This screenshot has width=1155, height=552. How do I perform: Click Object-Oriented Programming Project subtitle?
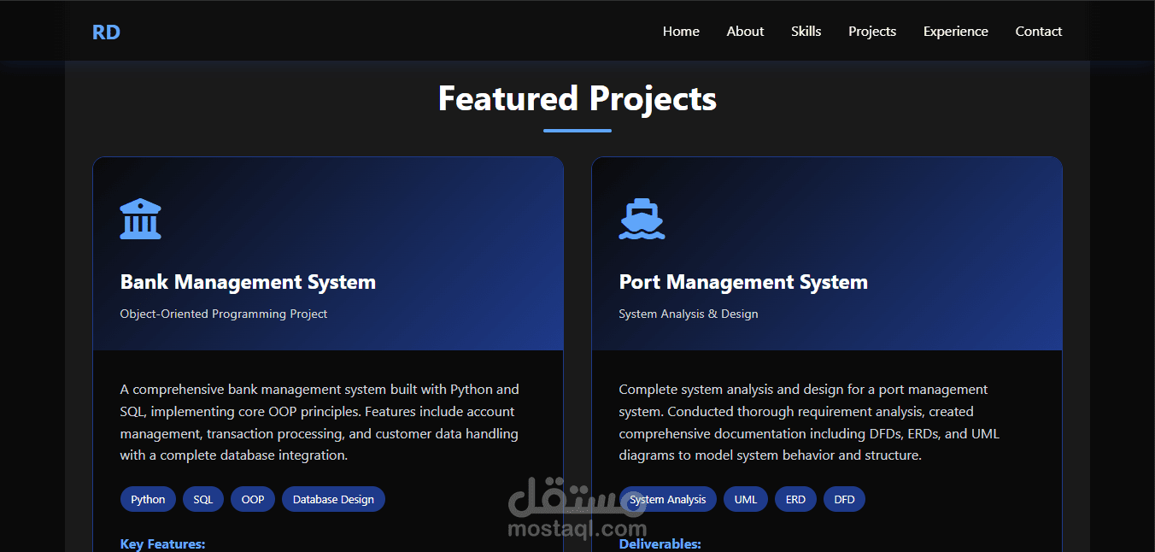[224, 314]
